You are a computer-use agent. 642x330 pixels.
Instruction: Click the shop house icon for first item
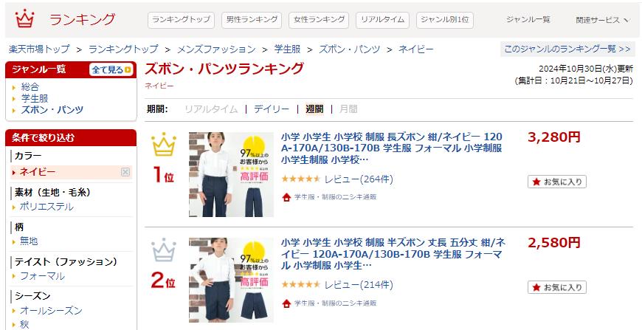click(x=286, y=197)
